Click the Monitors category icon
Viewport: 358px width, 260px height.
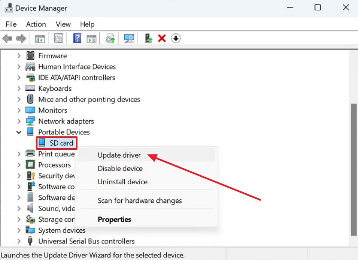(x=30, y=110)
